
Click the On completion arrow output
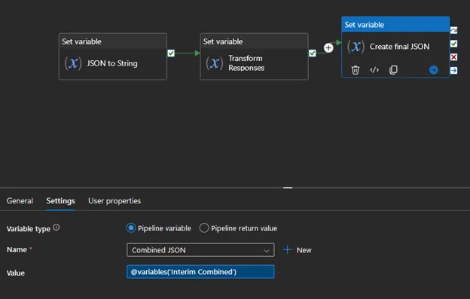[x=454, y=70]
